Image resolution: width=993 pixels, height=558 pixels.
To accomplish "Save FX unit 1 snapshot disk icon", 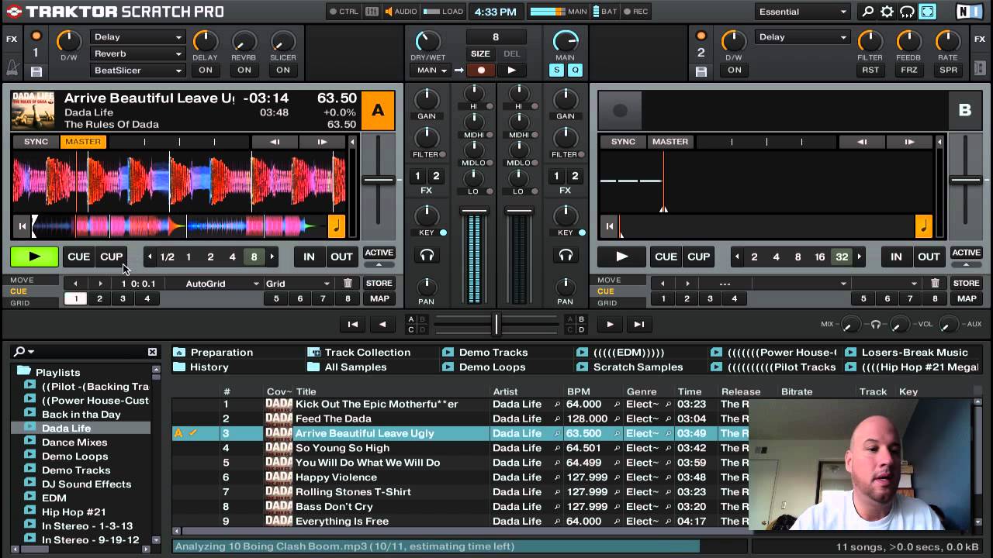I will [x=36, y=71].
